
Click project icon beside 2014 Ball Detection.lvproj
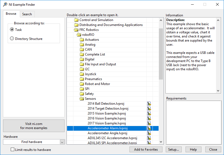[149, 104]
